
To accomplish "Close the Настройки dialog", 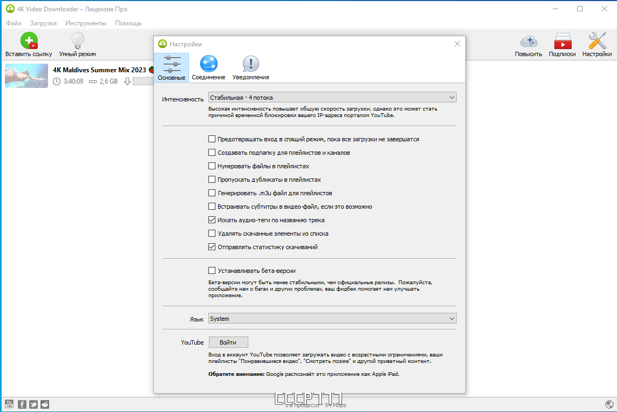I will point(457,44).
